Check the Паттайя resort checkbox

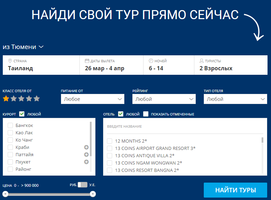point(10,154)
